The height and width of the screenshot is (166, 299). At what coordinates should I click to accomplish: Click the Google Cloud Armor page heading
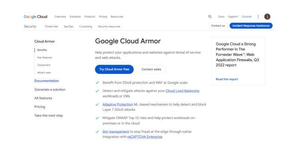click(128, 41)
